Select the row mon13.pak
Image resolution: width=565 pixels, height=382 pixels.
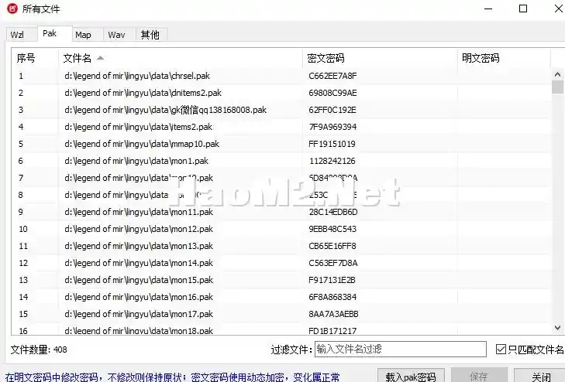click(281, 246)
